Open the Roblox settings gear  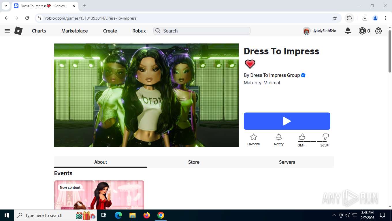coord(378,31)
